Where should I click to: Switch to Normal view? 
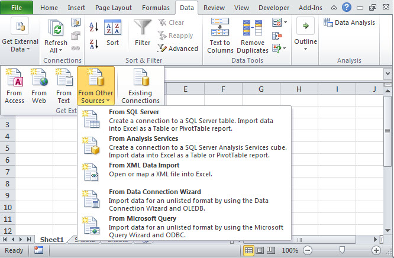[x=248, y=250]
